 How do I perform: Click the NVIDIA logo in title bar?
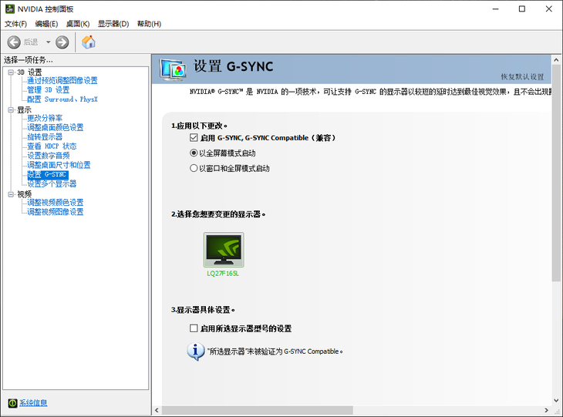[8, 8]
